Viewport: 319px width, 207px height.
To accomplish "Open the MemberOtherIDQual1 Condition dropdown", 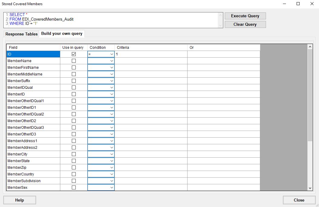I will [112, 101].
